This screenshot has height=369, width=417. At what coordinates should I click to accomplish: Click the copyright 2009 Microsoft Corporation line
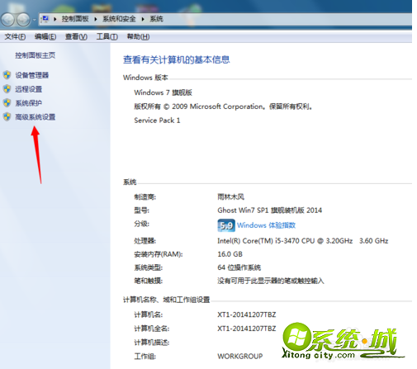pyautogui.click(x=223, y=106)
